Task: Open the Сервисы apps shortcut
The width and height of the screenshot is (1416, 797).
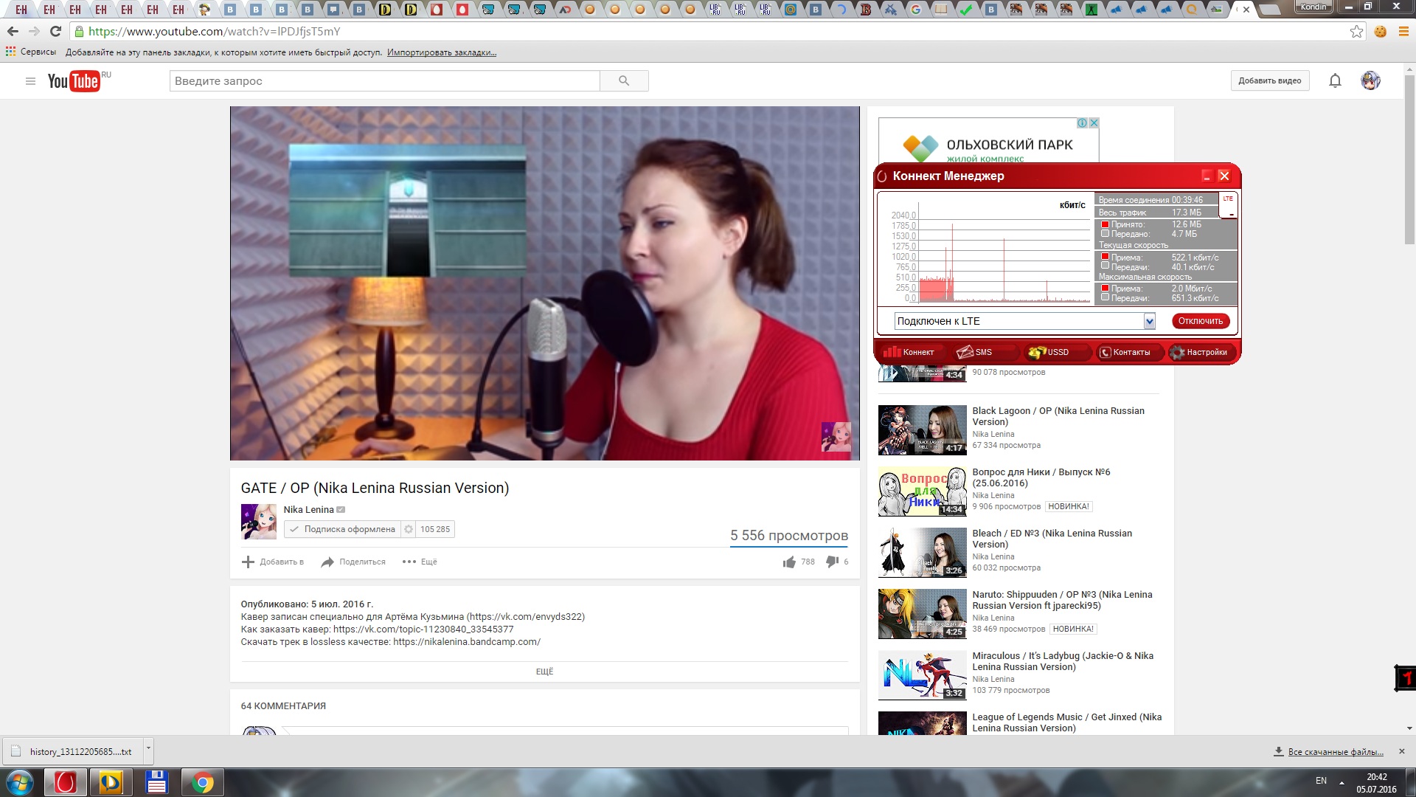Action: pyautogui.click(x=31, y=52)
